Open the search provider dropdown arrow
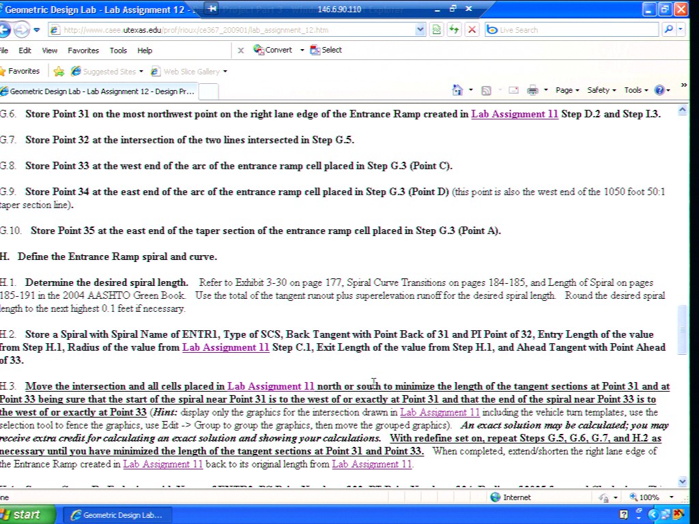Image resolution: width=699 pixels, height=524 pixels. click(x=681, y=30)
